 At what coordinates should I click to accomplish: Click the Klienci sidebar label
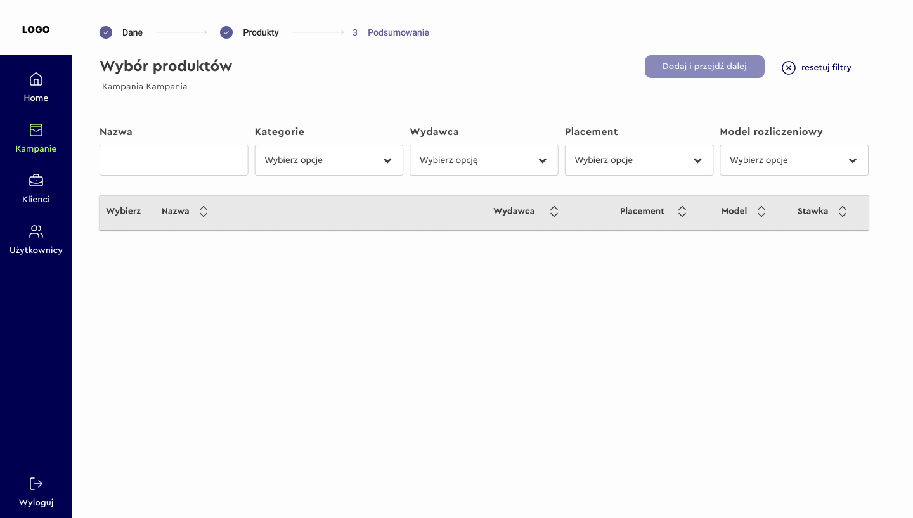click(x=36, y=199)
